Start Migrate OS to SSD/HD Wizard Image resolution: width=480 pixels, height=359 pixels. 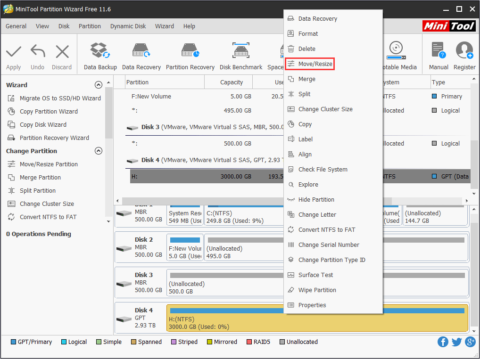(54, 98)
